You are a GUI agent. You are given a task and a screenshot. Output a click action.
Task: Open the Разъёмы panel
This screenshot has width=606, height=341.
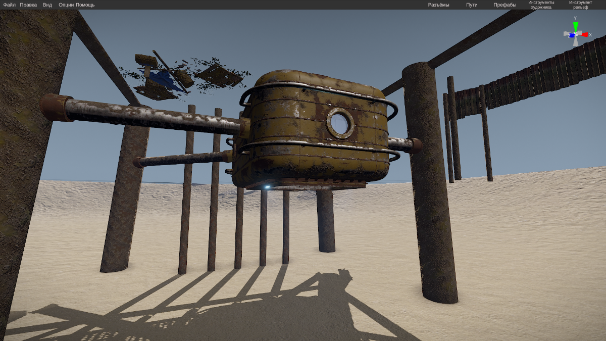click(x=438, y=5)
